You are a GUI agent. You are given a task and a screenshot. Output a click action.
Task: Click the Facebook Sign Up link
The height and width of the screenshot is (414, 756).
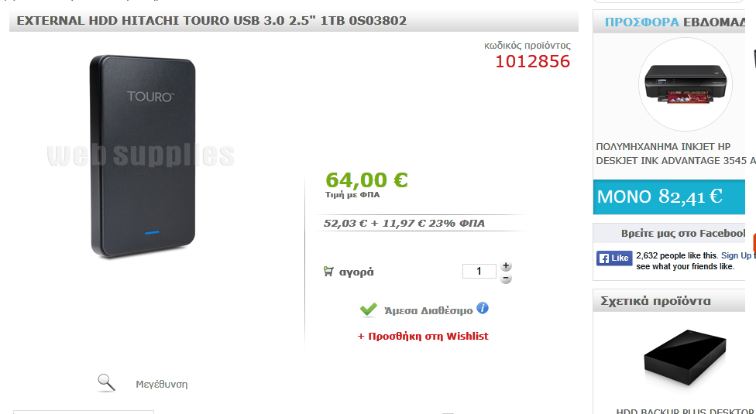pos(736,255)
